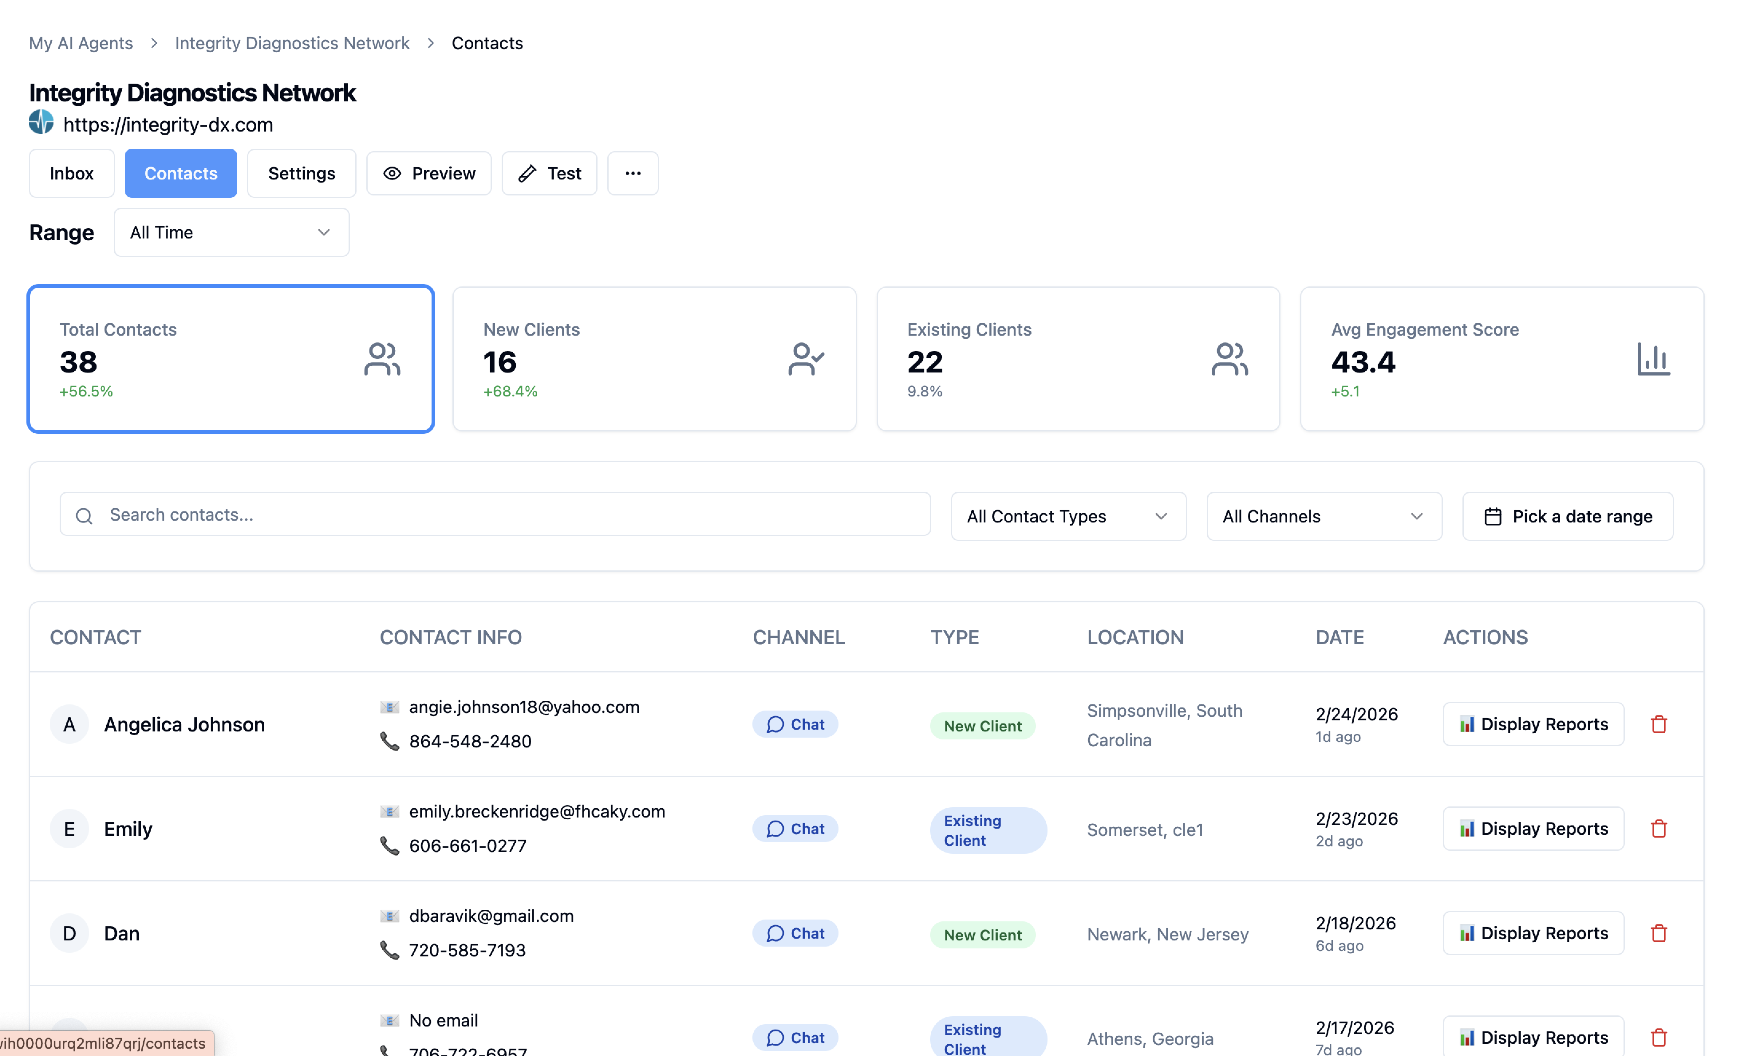Click the Search contacts input field
The width and height of the screenshot is (1744, 1056).
coord(495,514)
